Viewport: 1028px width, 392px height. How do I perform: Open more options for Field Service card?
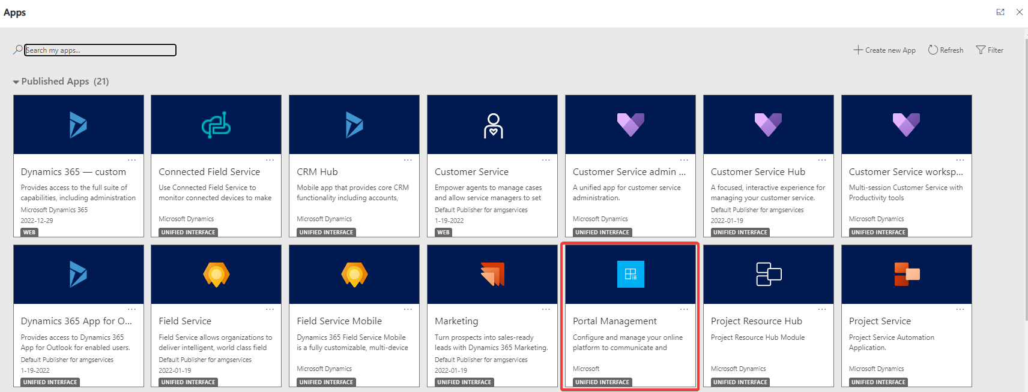point(270,309)
